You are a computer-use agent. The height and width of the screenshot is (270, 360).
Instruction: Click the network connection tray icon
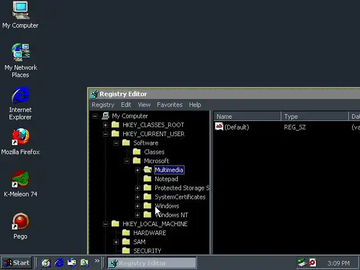pyautogui.click(x=302, y=263)
